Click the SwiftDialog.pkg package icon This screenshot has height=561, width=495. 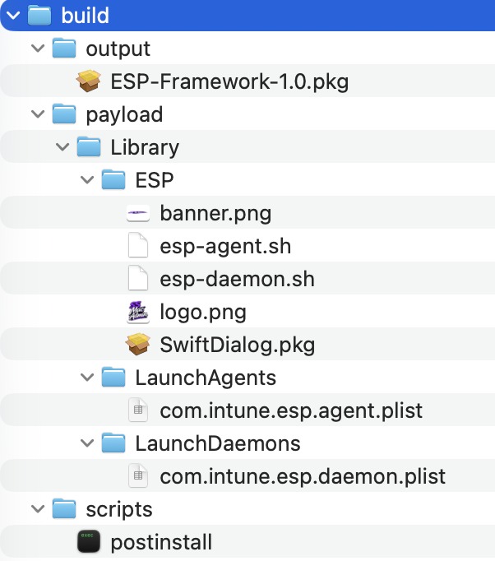(x=138, y=345)
